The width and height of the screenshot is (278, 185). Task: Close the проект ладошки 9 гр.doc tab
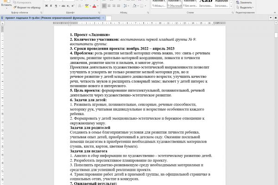[x=103, y=18]
